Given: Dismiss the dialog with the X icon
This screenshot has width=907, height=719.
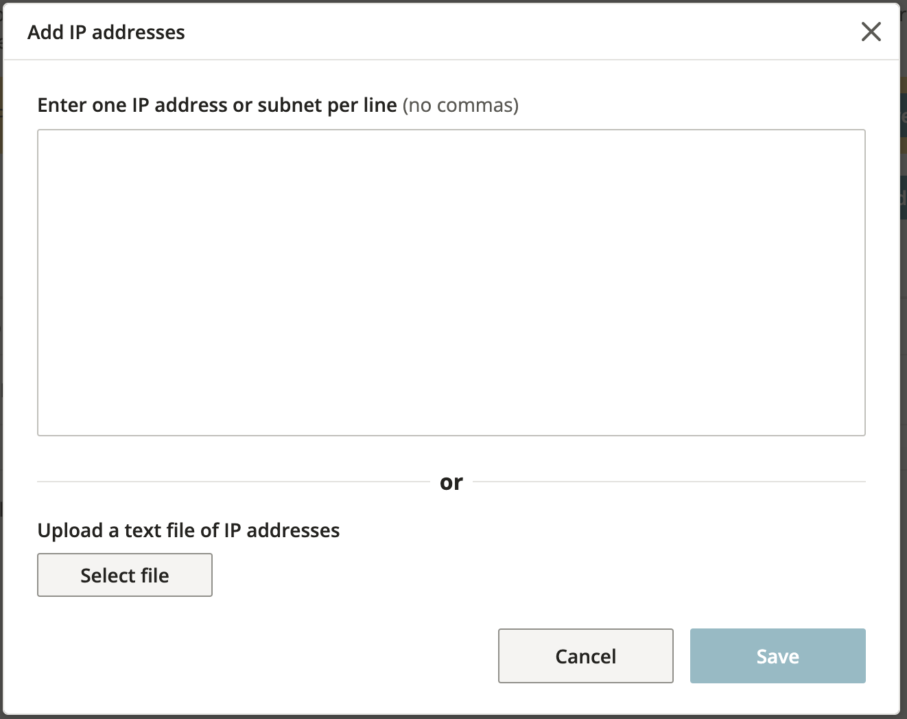Looking at the screenshot, I should [871, 32].
